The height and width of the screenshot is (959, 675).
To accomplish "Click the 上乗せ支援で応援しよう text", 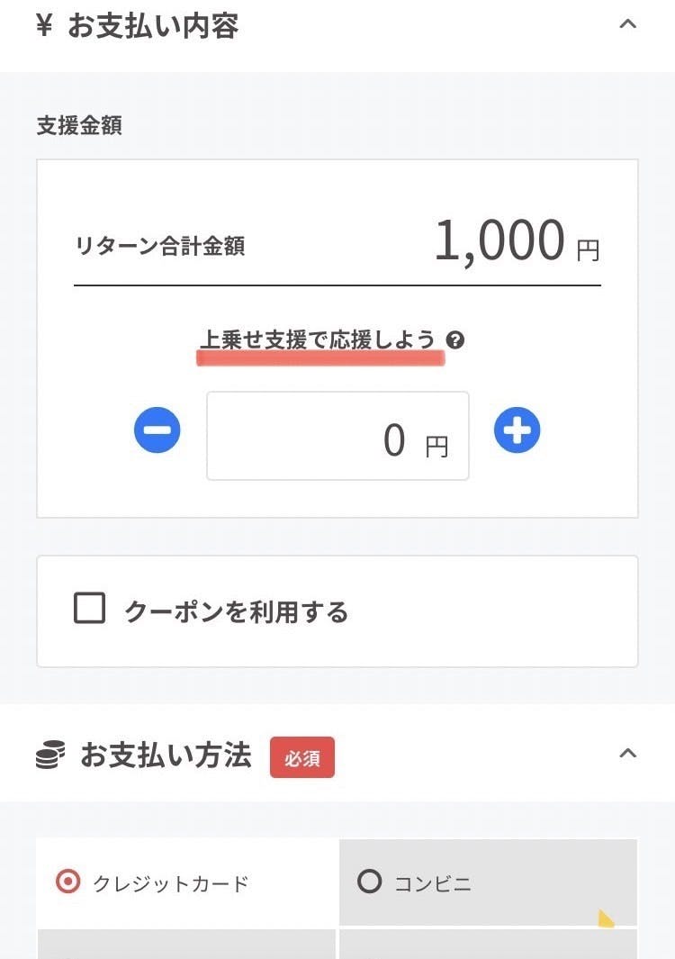I will click(x=317, y=340).
